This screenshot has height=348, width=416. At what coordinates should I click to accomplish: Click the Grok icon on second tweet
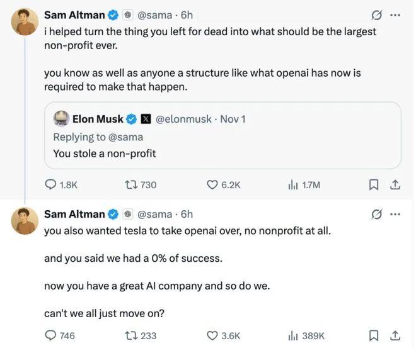[376, 214]
